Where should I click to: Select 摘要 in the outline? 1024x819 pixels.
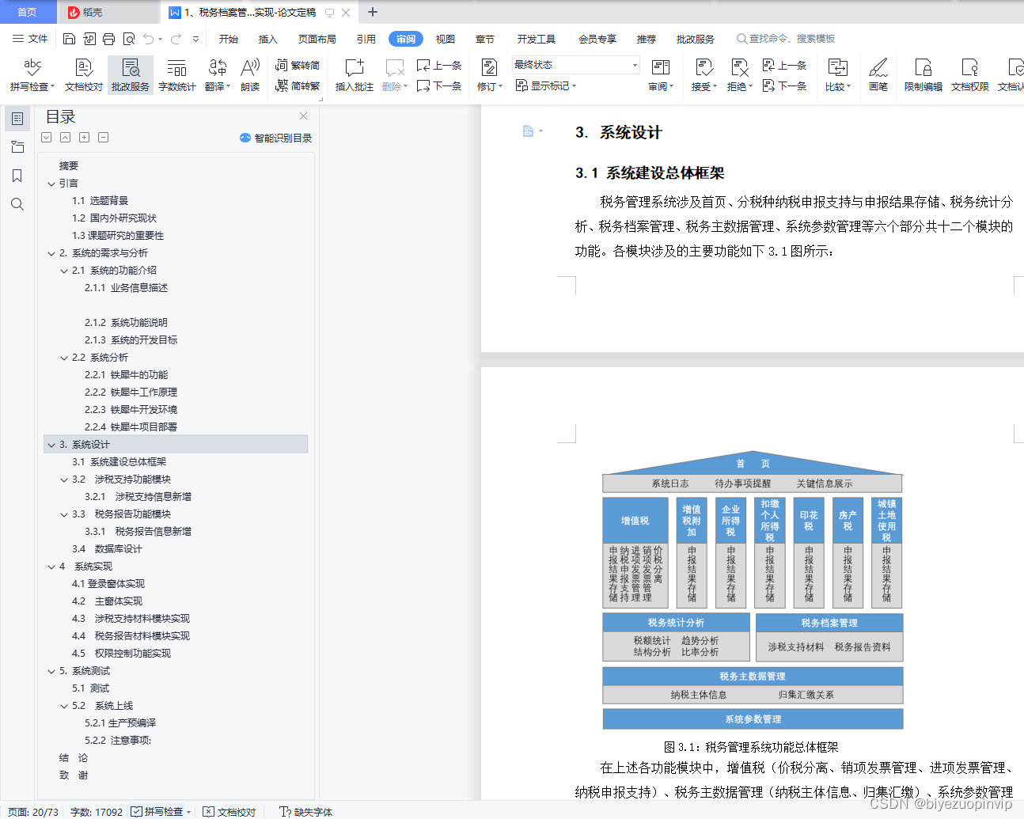[69, 166]
